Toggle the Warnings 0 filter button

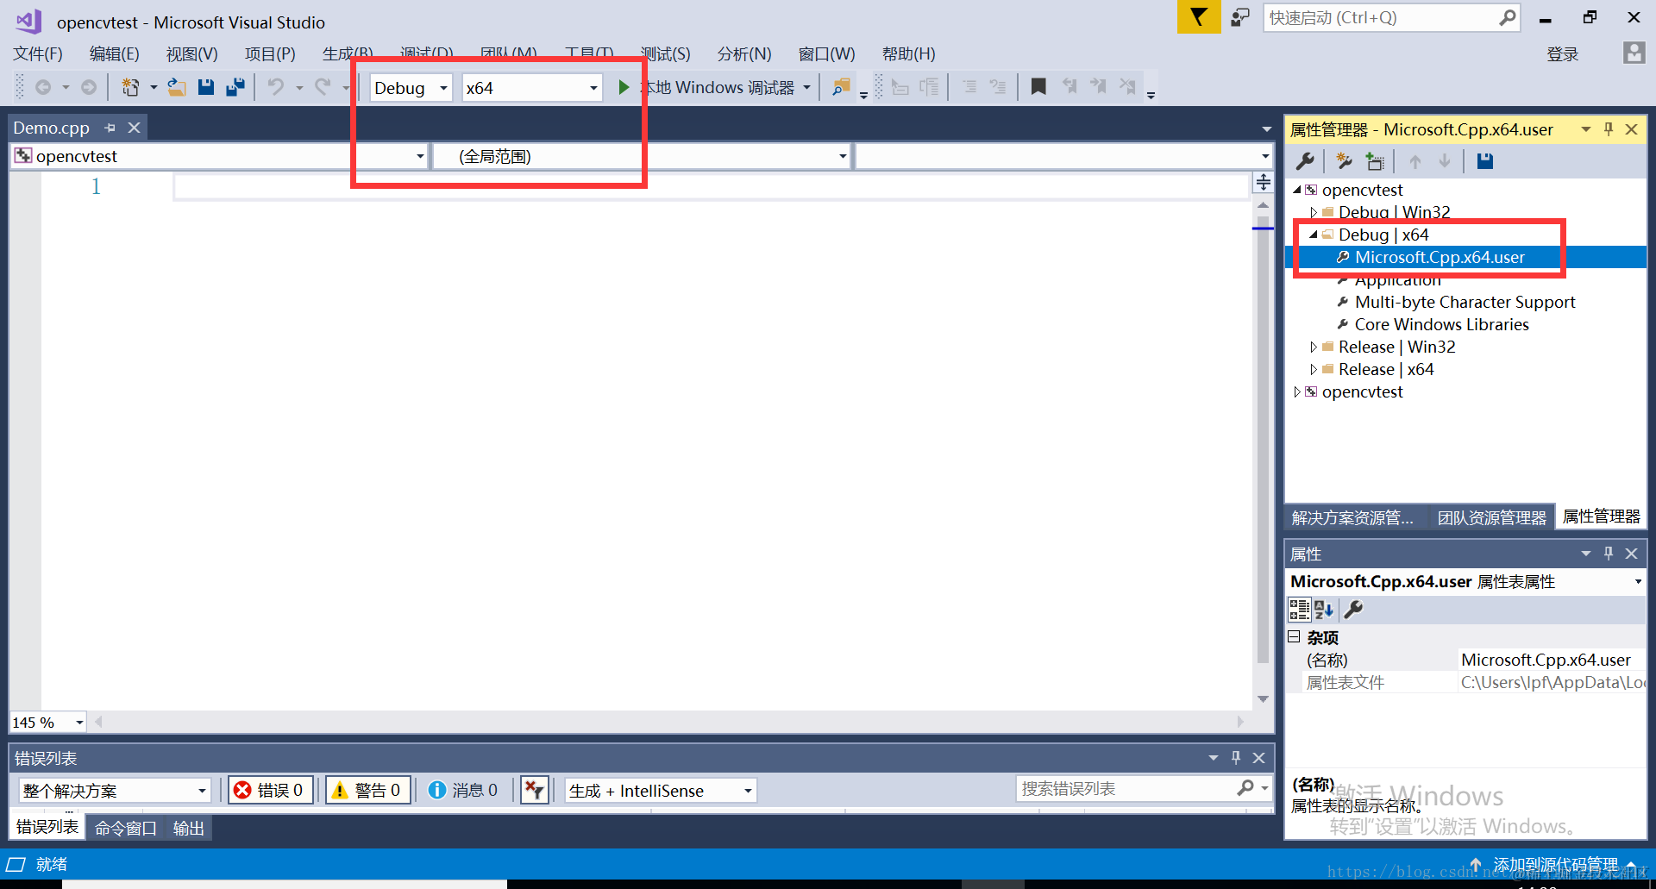[x=367, y=790]
